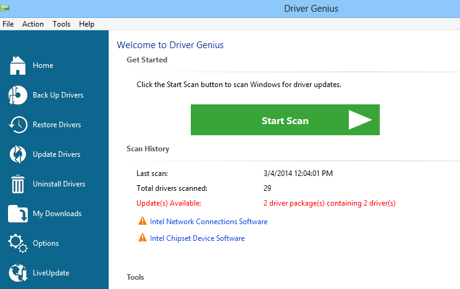Screen dimensions: 460x289
Task: Select Update Drivers label in sidebar
Action: (x=57, y=154)
